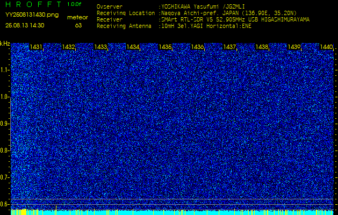Click the 1433 time marker
Screen dimensions: 338x215
click(x=100, y=47)
